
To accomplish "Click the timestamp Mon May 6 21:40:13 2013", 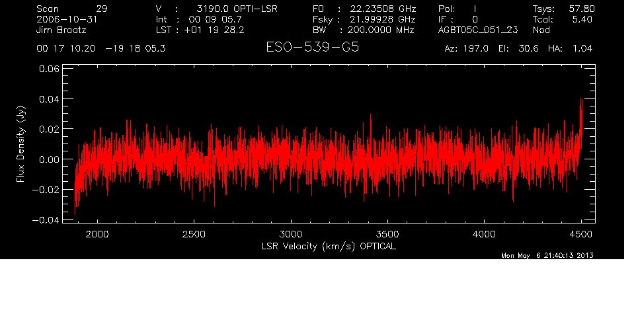I will coord(547,255).
